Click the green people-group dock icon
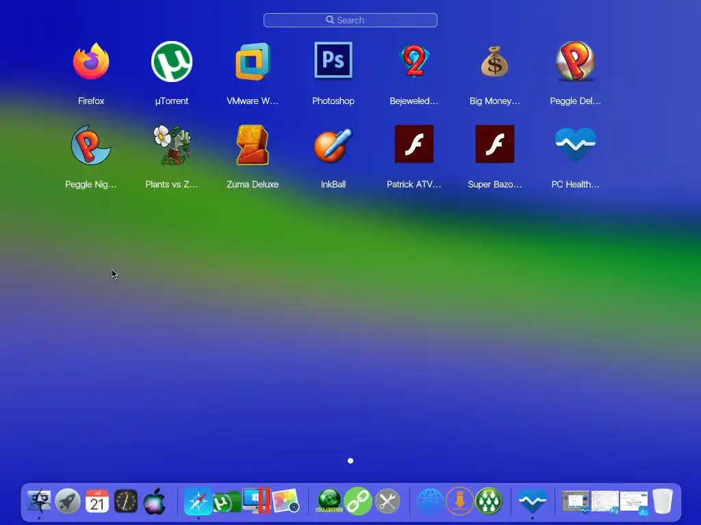Image resolution: width=701 pixels, height=525 pixels. (489, 501)
